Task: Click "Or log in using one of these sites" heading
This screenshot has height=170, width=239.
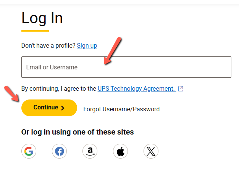Action: 78,132
